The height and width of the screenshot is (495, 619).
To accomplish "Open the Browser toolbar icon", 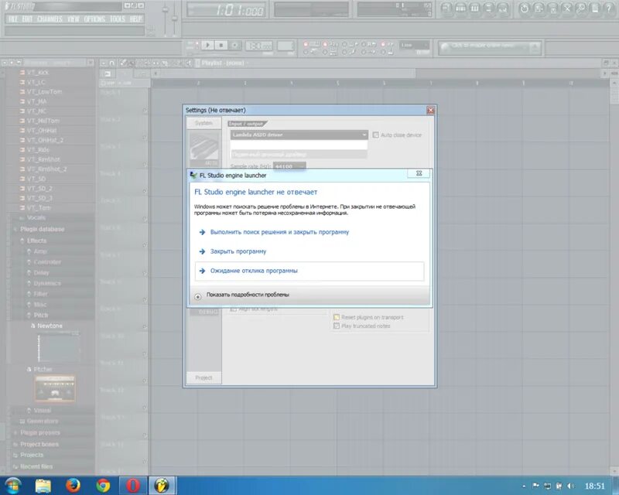I will click(489, 9).
